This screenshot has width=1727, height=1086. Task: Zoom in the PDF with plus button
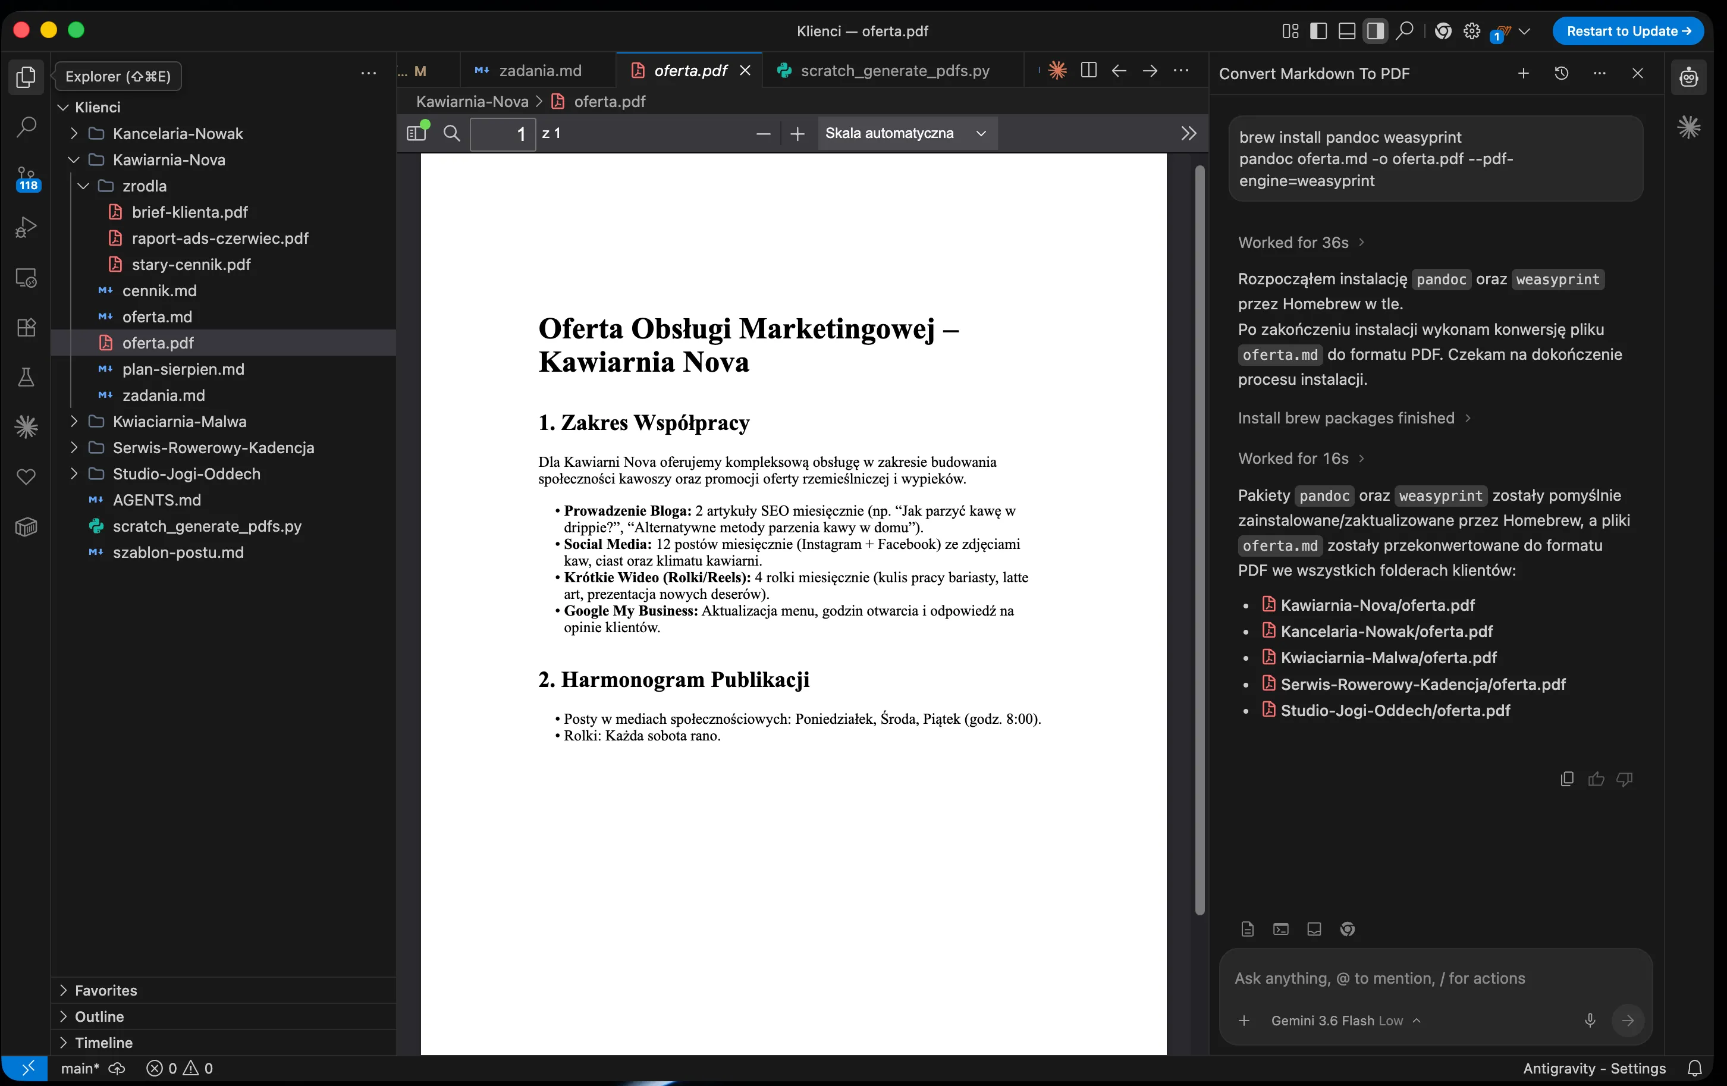click(797, 133)
